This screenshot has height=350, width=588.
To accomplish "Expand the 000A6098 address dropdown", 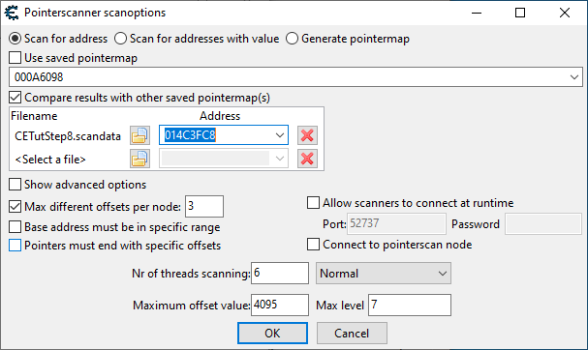I will click(x=574, y=77).
